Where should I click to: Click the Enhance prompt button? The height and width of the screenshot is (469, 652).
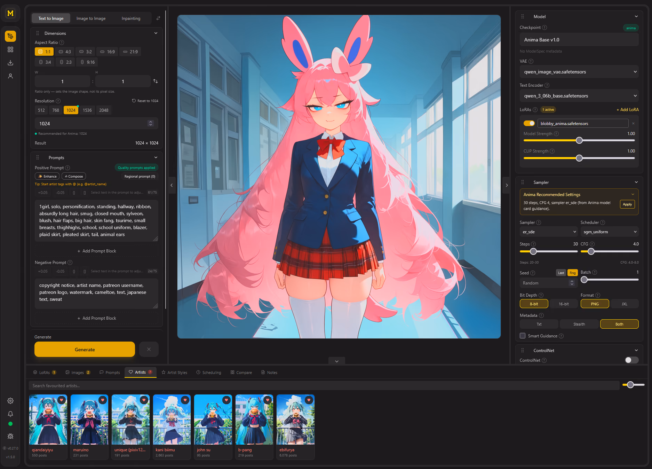pos(47,176)
